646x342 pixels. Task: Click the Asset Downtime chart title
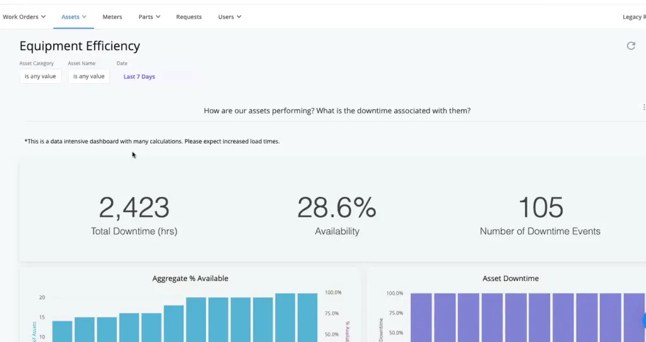(510, 278)
